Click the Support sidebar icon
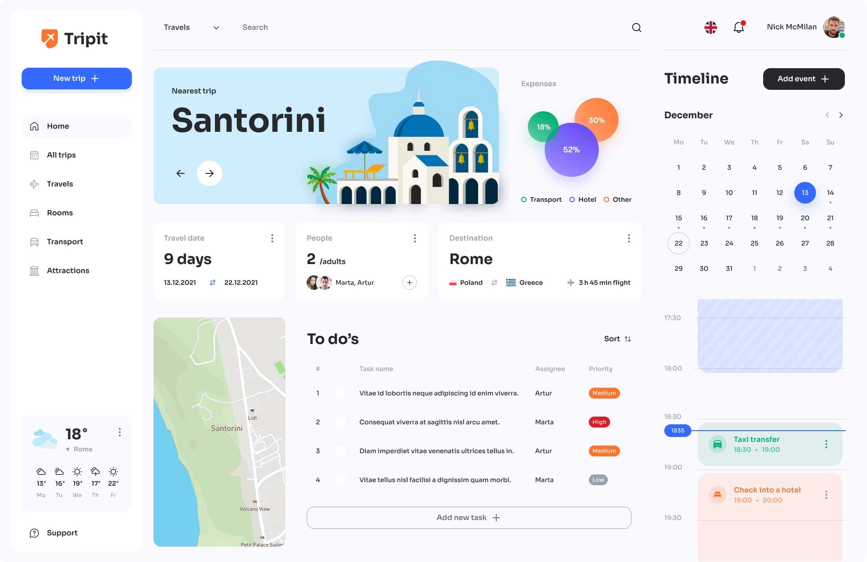867x562 pixels. tap(34, 532)
